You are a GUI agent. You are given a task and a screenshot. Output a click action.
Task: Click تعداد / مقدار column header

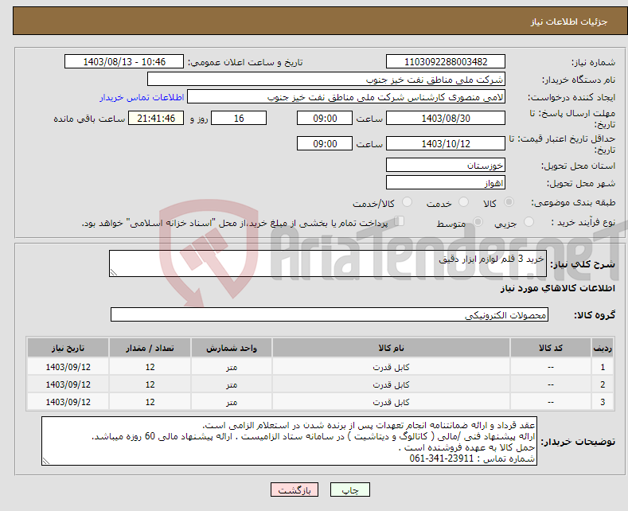coord(150,348)
